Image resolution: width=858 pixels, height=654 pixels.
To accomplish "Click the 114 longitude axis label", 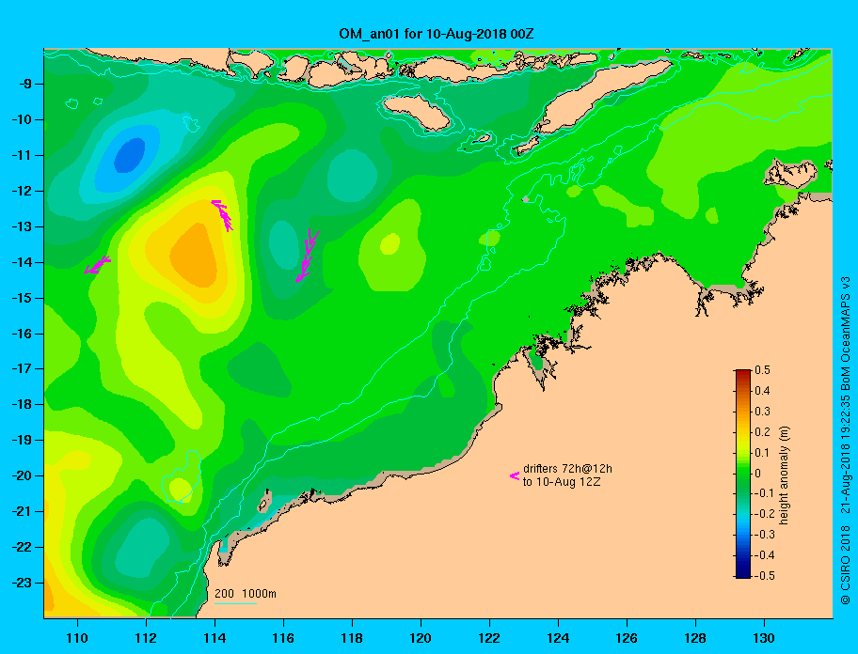I will (x=214, y=638).
